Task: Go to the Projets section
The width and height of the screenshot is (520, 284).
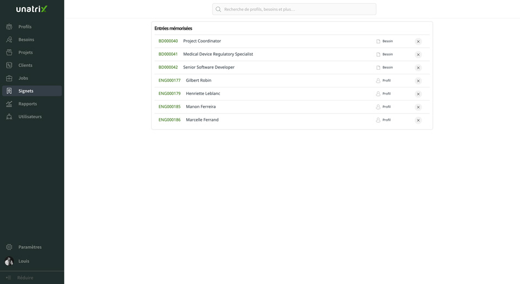Action: (25, 52)
